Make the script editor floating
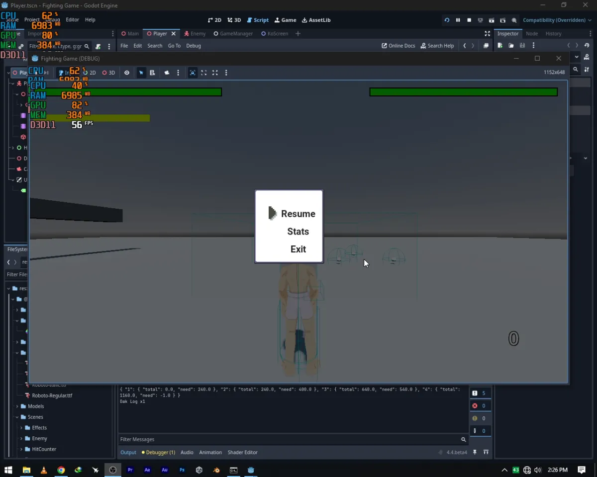The image size is (597, 477). click(x=486, y=46)
